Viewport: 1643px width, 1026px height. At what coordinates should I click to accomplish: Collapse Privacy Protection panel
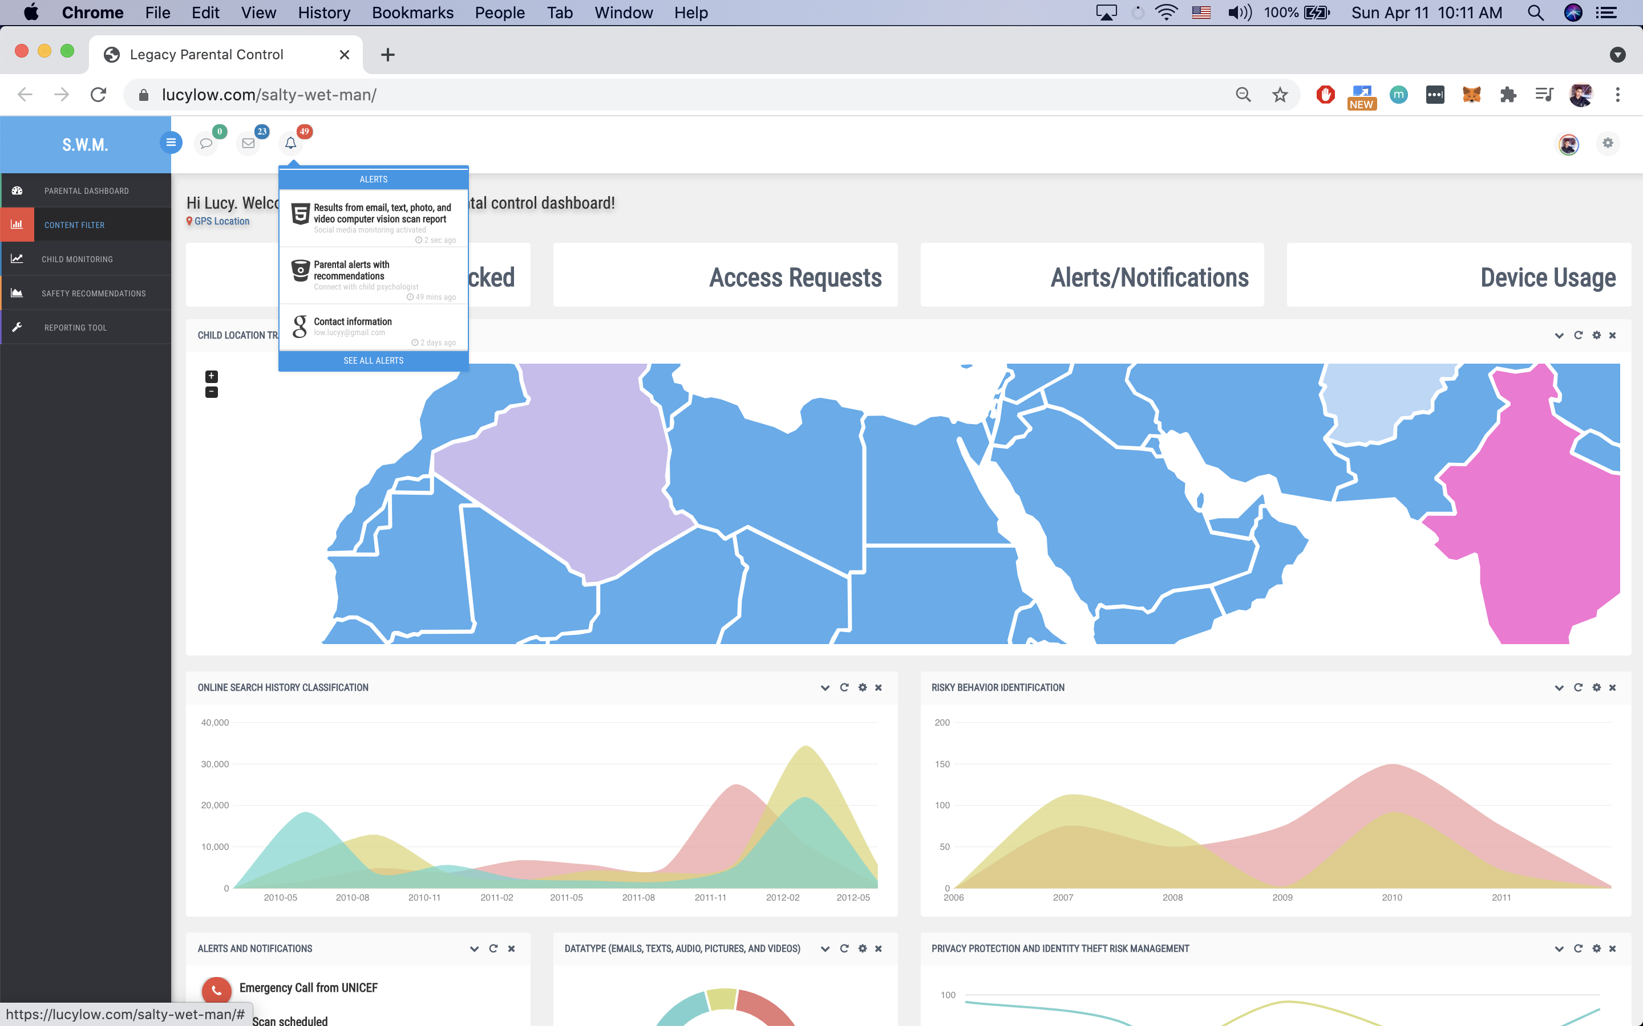click(1560, 948)
